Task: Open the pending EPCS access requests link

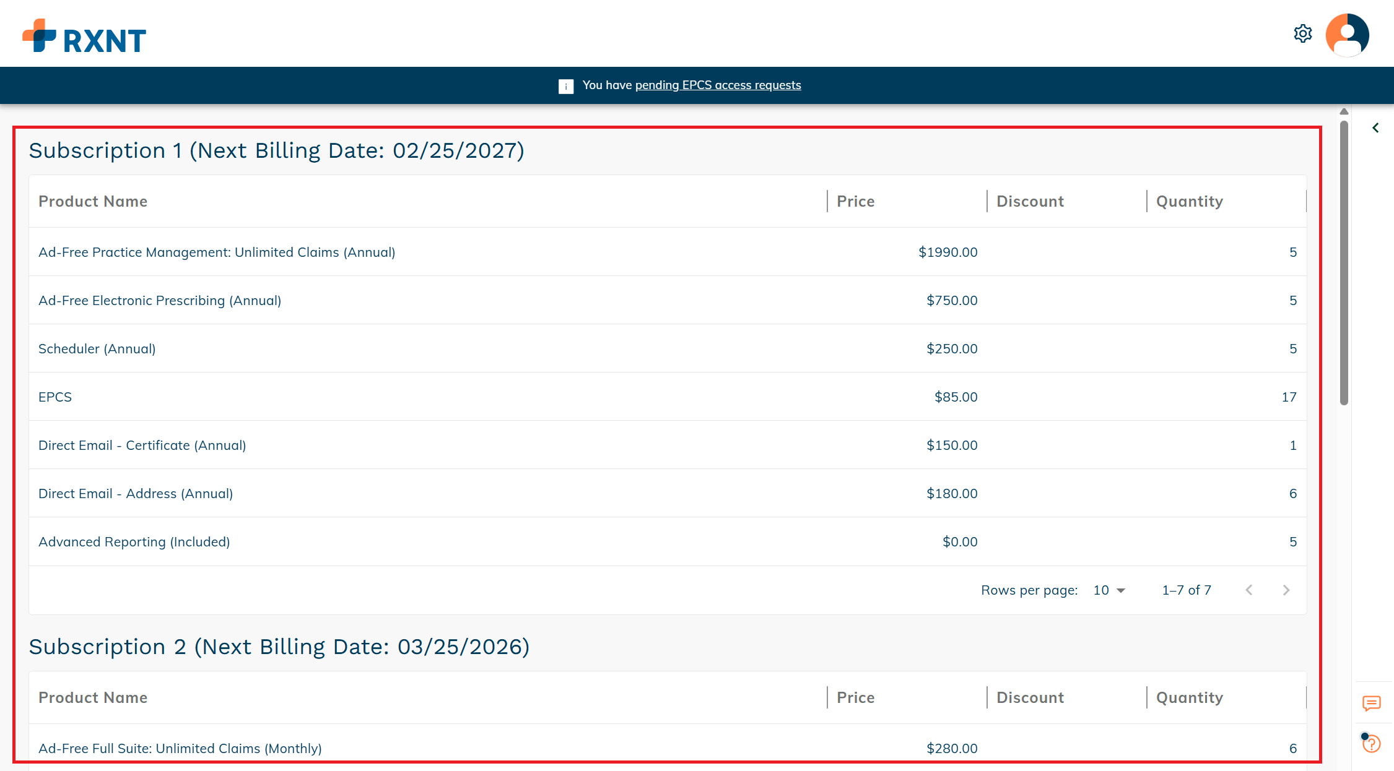Action: pyautogui.click(x=718, y=85)
